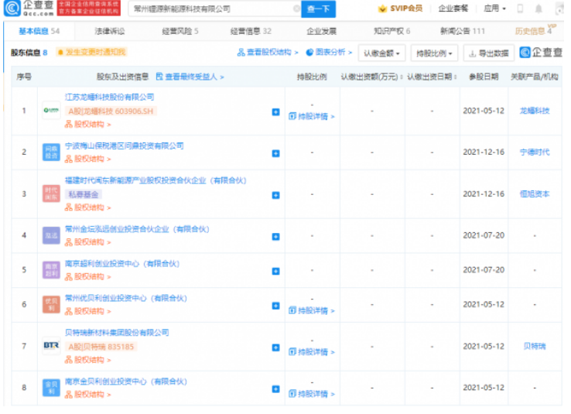Switch to 知识产权 tab

[391, 31]
